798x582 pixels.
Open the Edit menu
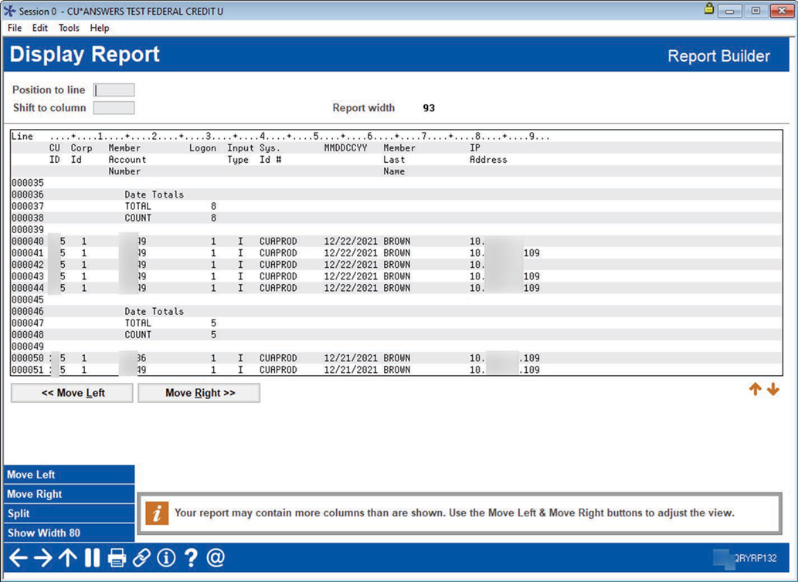[39, 28]
